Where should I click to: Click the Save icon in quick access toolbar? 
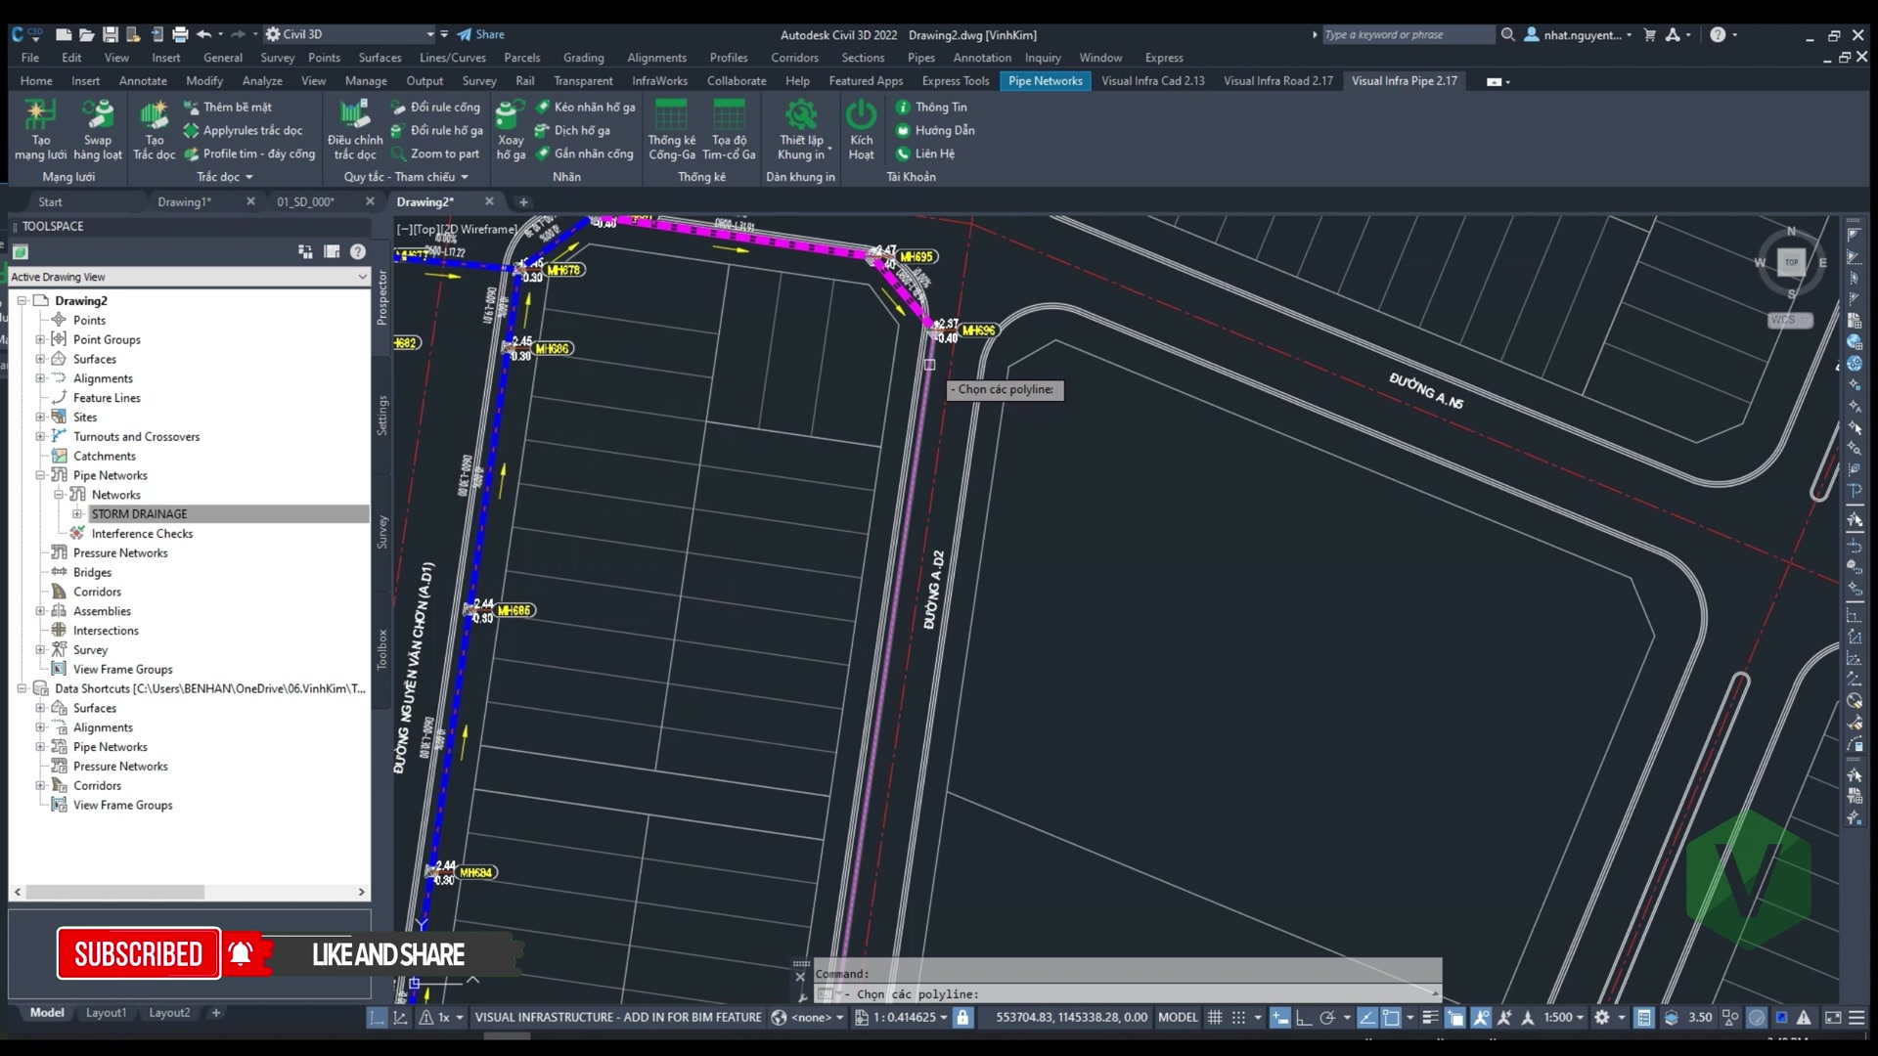111,34
